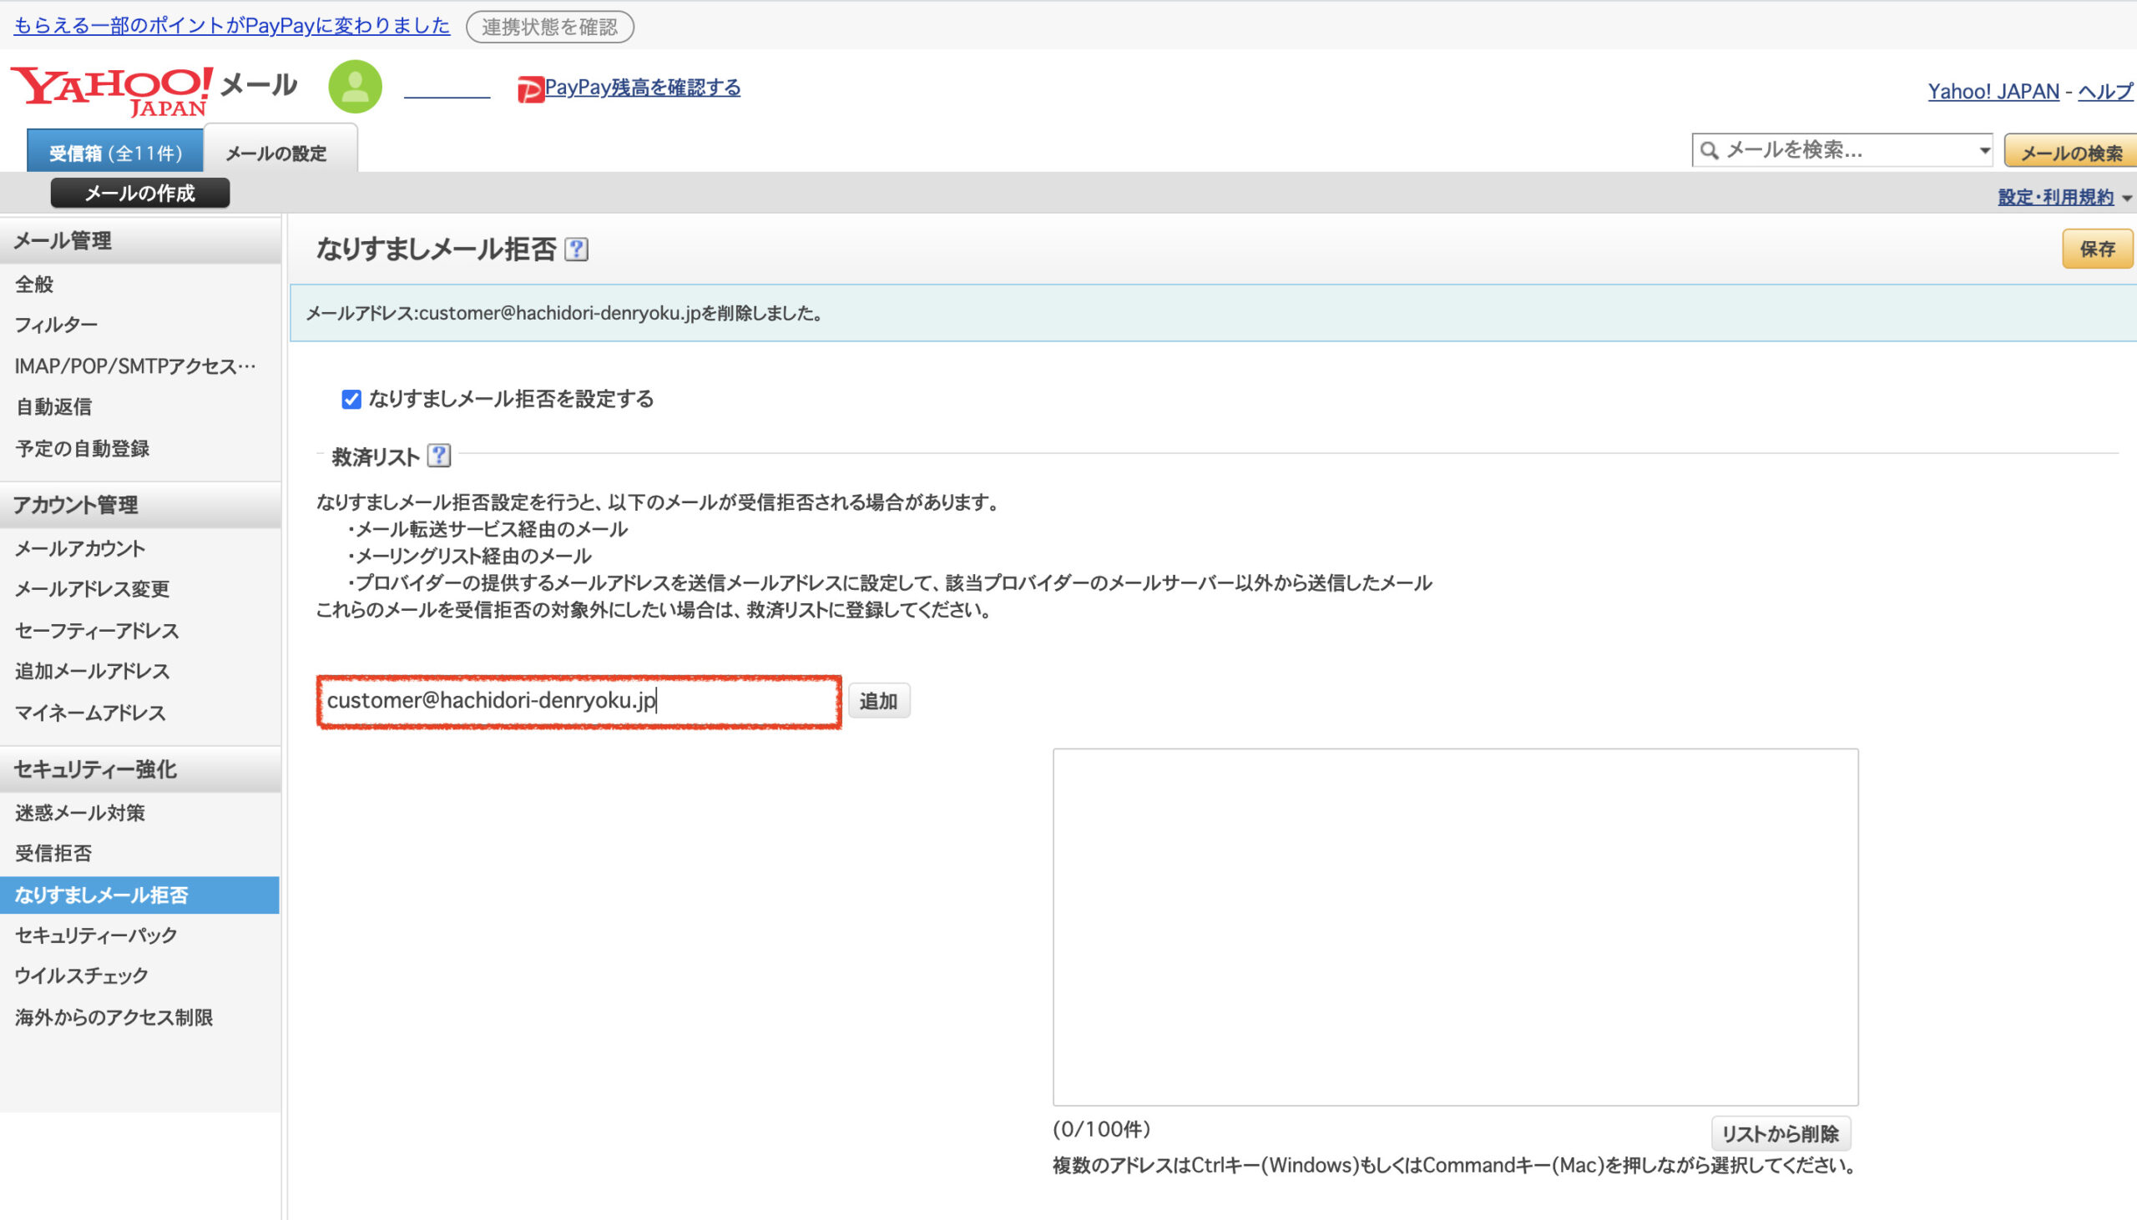Click the magnifier icon in mail search

coord(1710,151)
